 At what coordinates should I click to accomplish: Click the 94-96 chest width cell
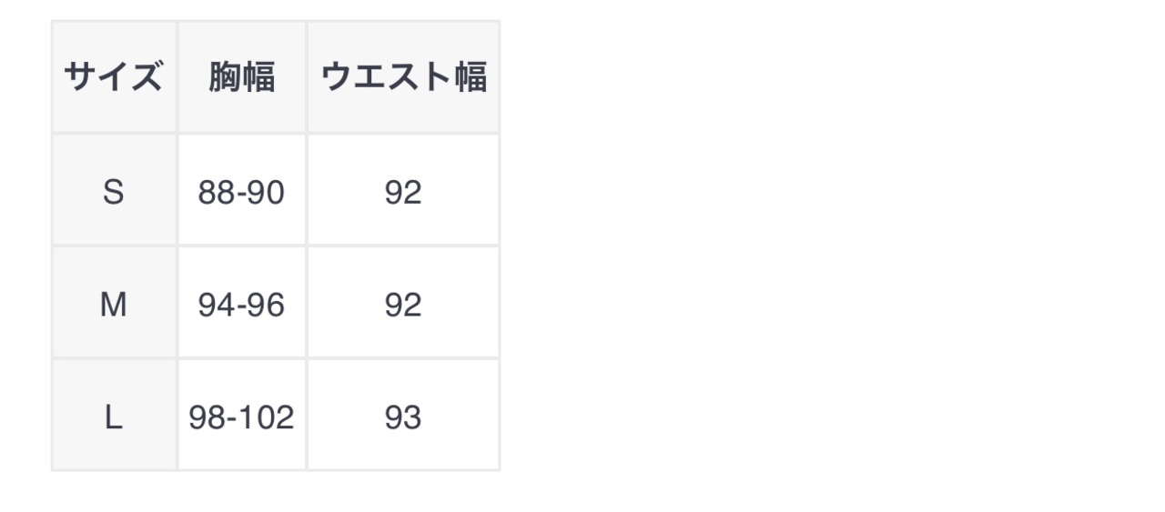[242, 305]
